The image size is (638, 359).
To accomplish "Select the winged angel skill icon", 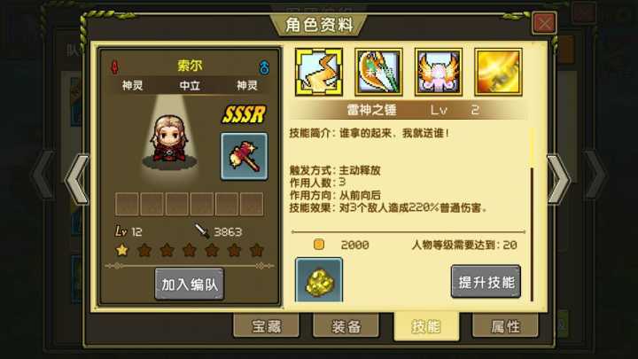I will (439, 72).
